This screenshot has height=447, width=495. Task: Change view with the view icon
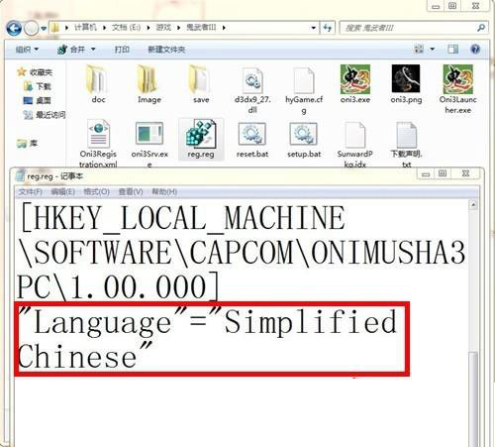[419, 50]
